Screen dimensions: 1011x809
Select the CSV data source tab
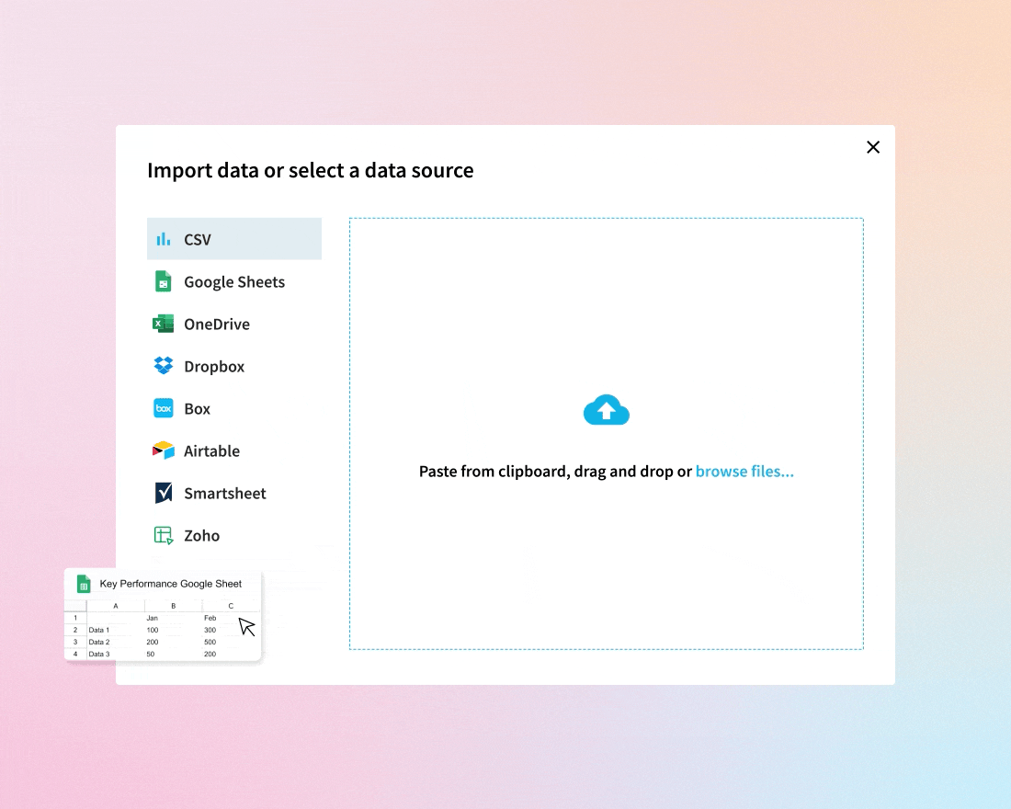tap(234, 239)
